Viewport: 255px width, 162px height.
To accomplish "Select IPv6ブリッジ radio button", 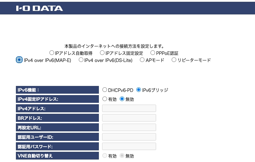I will 138,90.
